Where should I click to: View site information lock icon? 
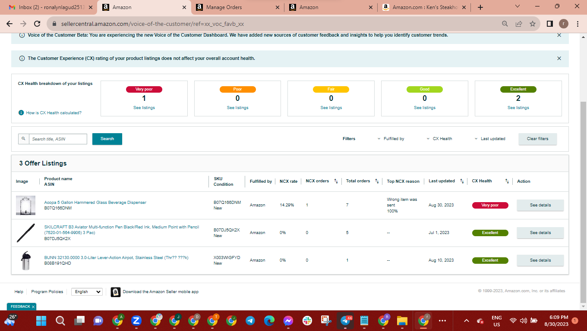click(x=55, y=24)
